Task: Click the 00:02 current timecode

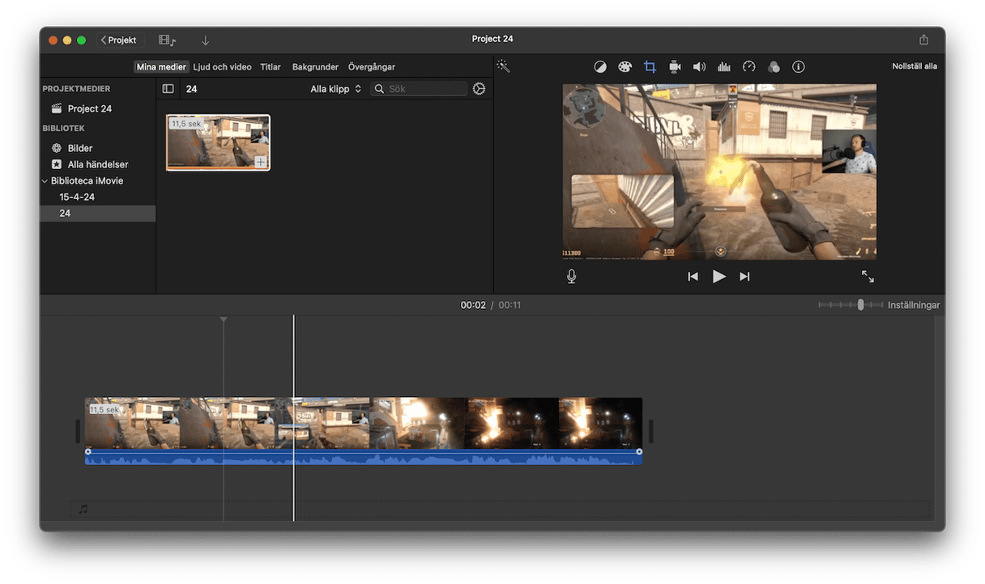Action: click(x=473, y=305)
